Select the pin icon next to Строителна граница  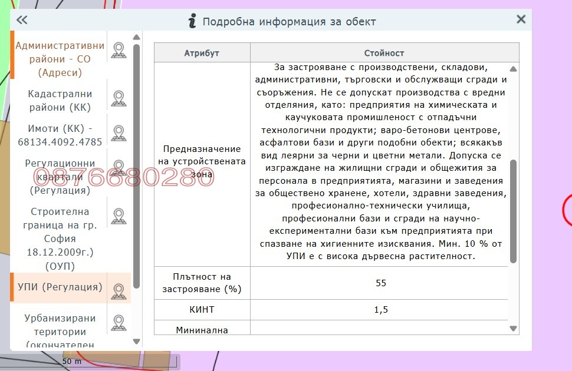click(x=119, y=216)
